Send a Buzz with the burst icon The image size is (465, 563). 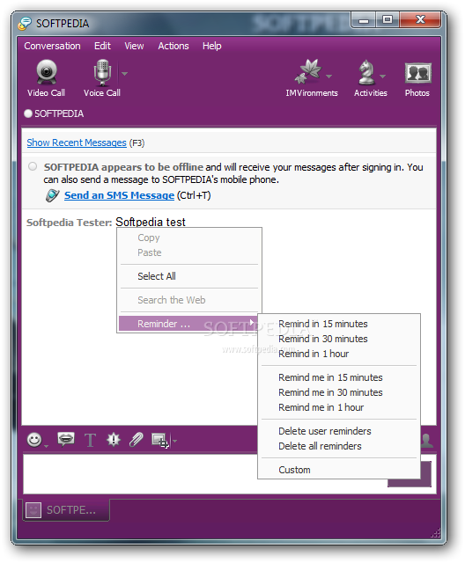tap(114, 440)
